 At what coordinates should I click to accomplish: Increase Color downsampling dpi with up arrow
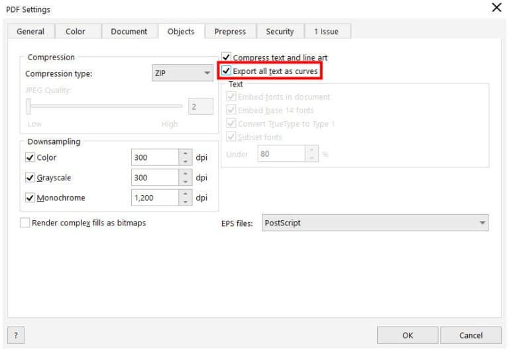point(185,154)
